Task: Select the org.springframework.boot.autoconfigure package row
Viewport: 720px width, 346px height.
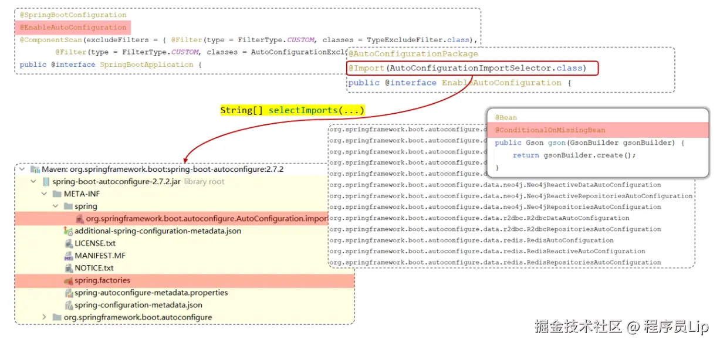Action: (x=138, y=317)
